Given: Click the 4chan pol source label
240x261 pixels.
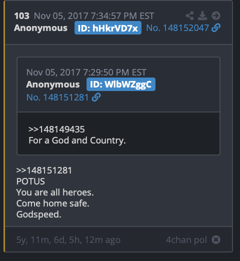Looking at the screenshot, I should 186,240.
